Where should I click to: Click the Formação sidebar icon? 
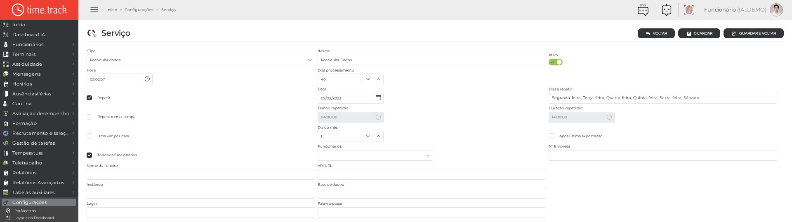coord(6,123)
